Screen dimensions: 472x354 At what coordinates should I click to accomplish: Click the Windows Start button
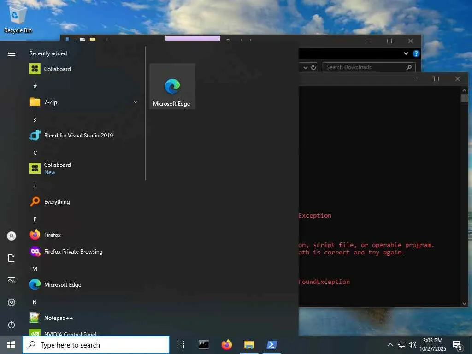coord(11,345)
